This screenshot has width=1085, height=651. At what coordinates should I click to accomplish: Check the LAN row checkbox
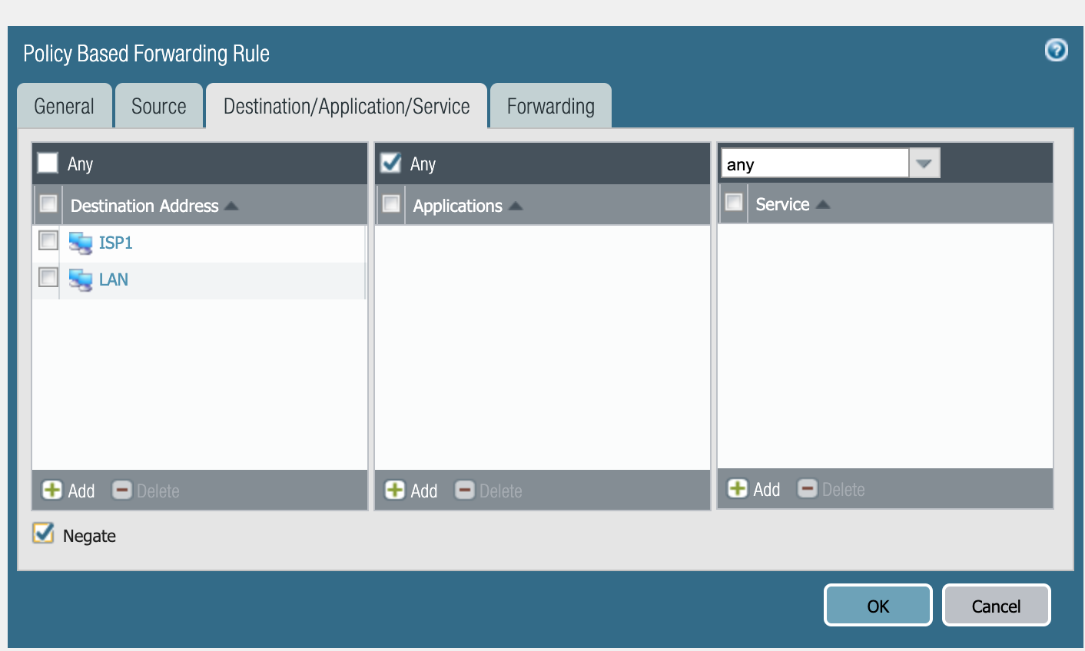point(48,277)
